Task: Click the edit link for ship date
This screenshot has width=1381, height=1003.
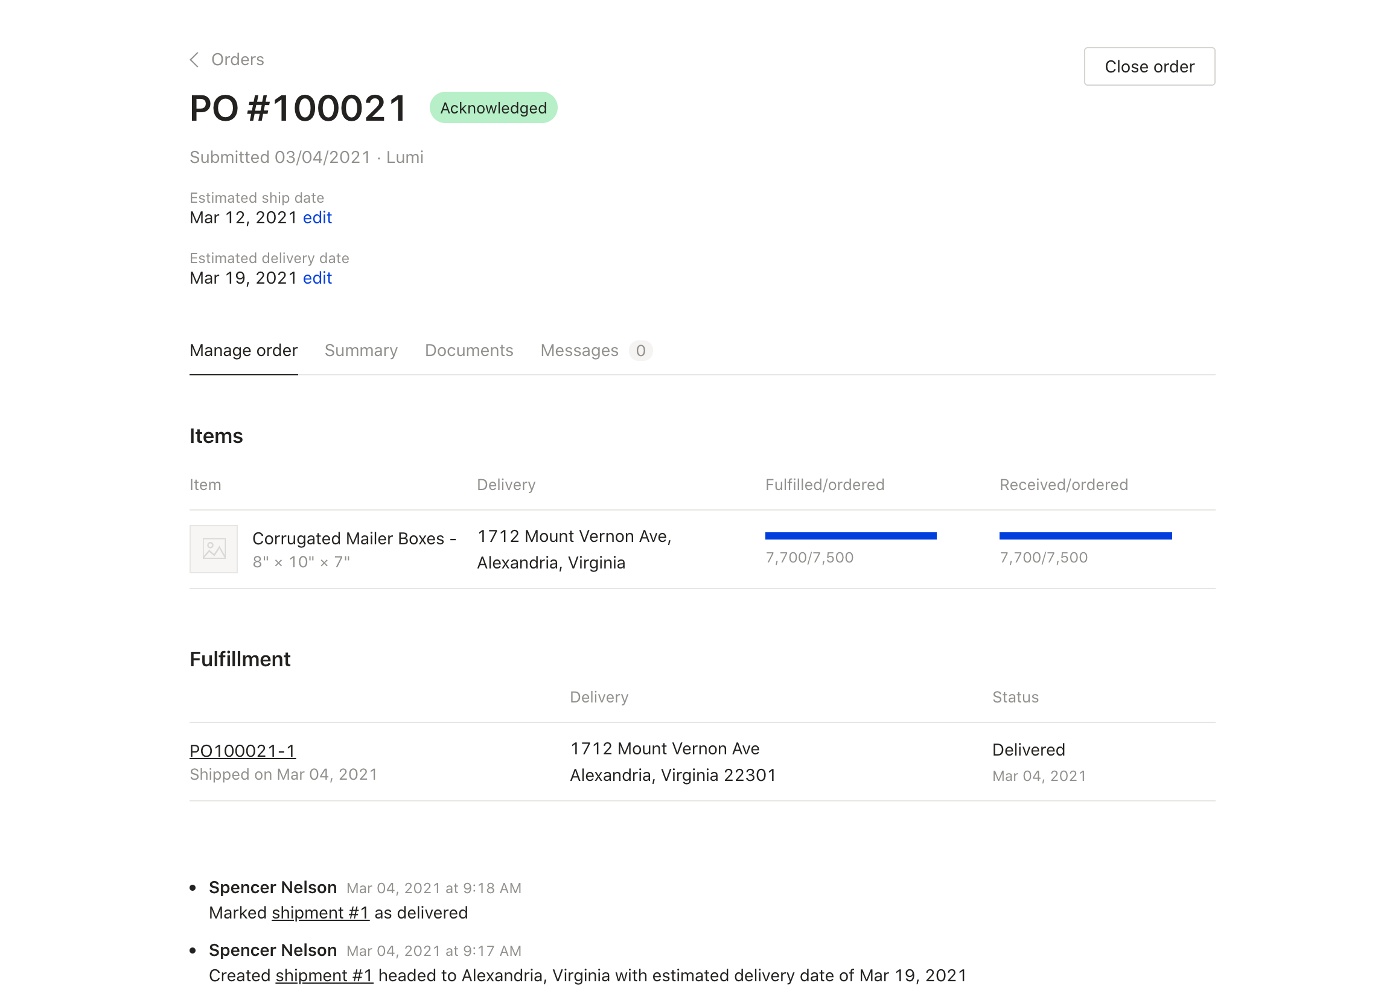Action: (317, 218)
